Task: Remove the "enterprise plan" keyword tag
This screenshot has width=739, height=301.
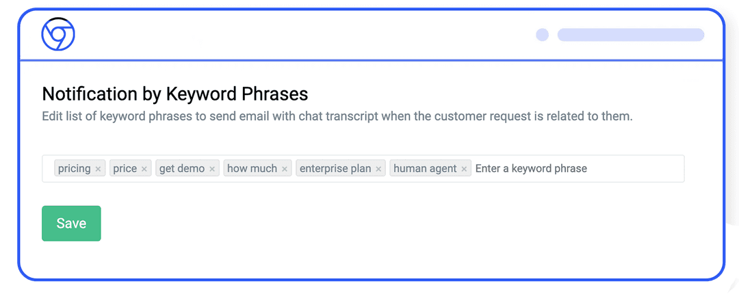Action: 378,169
